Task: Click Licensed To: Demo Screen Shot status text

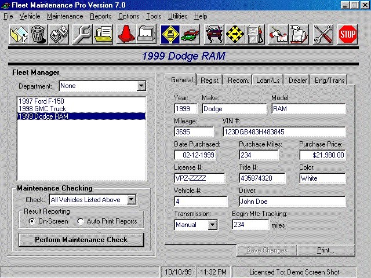Action: 294,272
